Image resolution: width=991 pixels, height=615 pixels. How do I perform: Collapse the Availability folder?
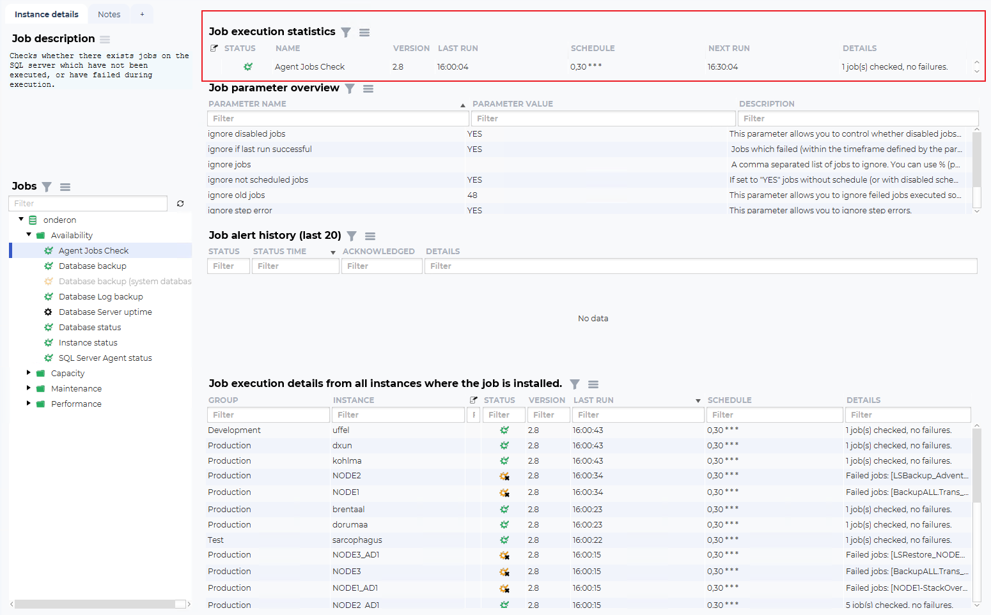(29, 234)
